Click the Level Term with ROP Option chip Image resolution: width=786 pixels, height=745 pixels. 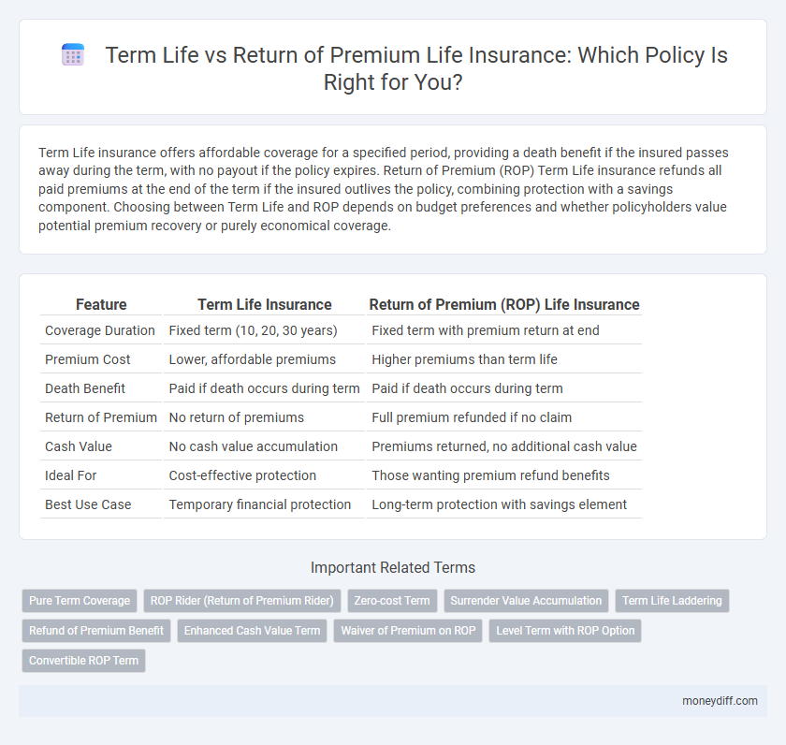(x=564, y=631)
